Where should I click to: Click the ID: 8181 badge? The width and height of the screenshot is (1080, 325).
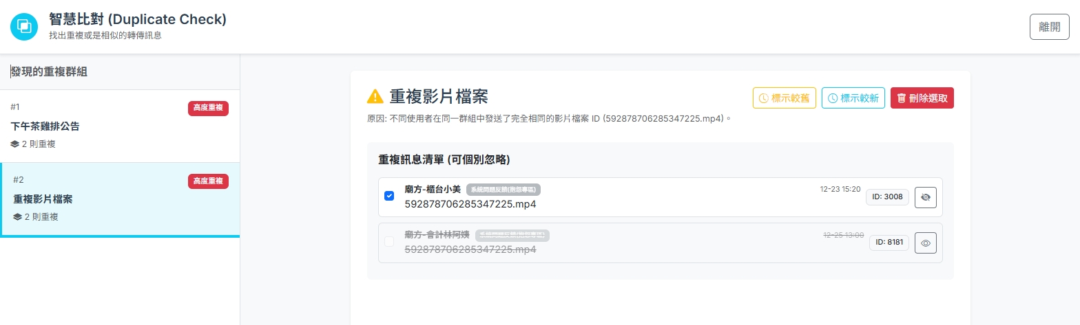889,243
